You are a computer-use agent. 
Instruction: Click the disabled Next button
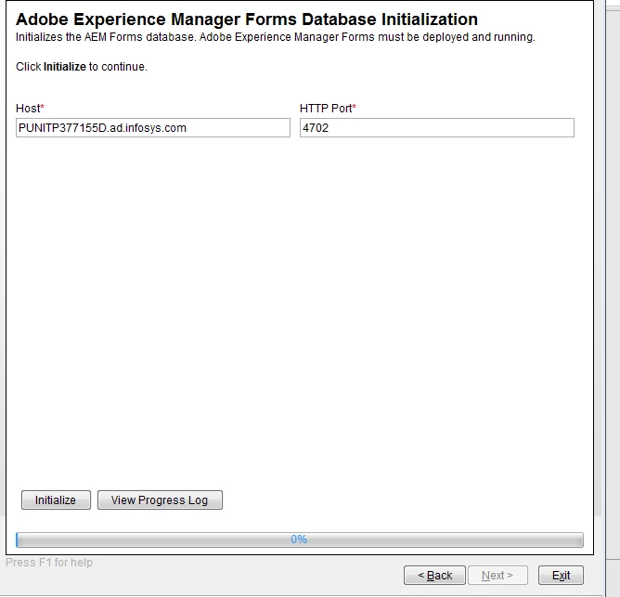click(x=497, y=576)
